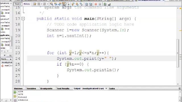This screenshot has width=182, height=102.
Task: Click the Comment icon in editor toolbar
Action: pyautogui.click(x=105, y=4)
